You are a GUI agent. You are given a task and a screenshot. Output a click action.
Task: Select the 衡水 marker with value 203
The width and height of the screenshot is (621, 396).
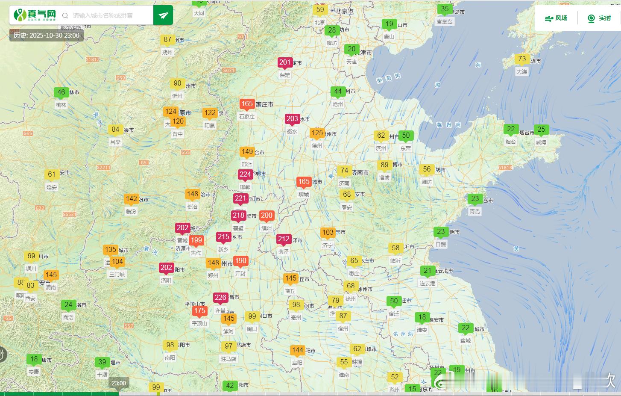pyautogui.click(x=292, y=119)
